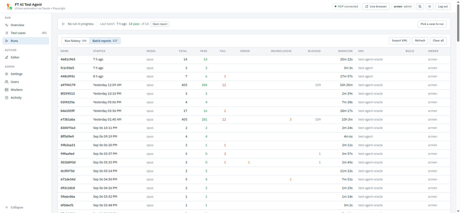Open Activity in the sidebar
Screen dimensions: 460x213
coord(26,98)
